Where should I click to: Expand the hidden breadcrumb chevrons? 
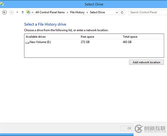click(x=32, y=12)
